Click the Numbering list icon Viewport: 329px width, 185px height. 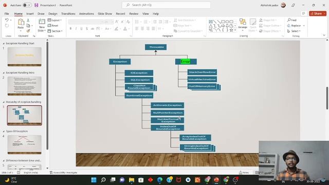145,22
